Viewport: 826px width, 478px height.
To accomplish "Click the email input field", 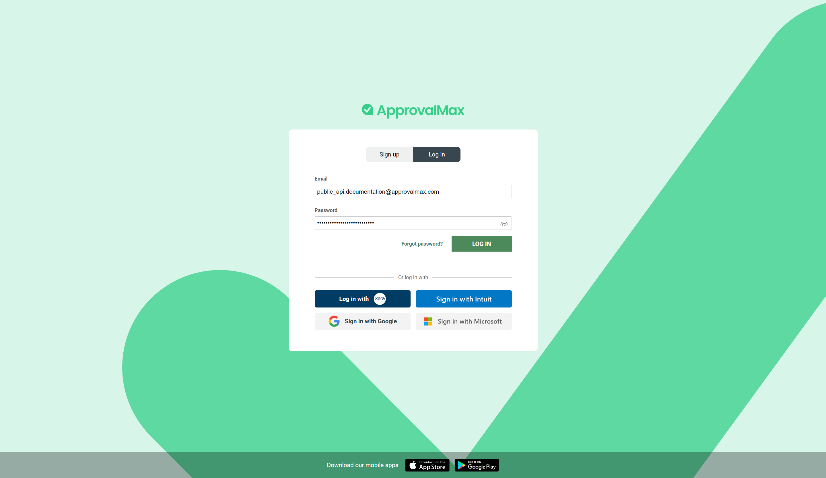I will tap(413, 191).
